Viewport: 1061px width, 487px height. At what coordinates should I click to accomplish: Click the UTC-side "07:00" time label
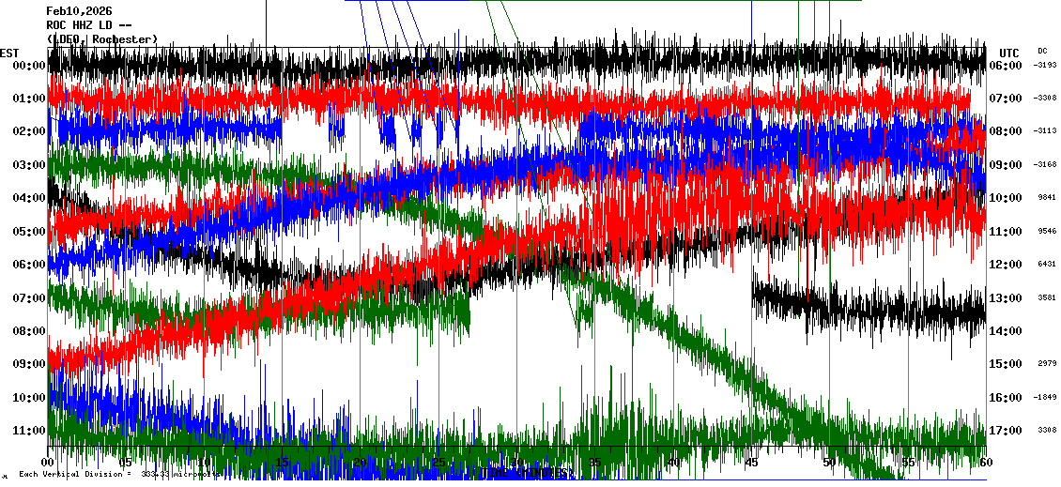tap(1006, 99)
